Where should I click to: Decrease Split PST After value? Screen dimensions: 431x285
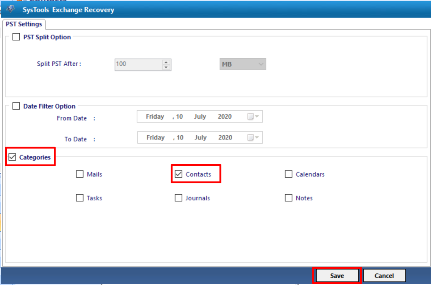tap(166, 67)
